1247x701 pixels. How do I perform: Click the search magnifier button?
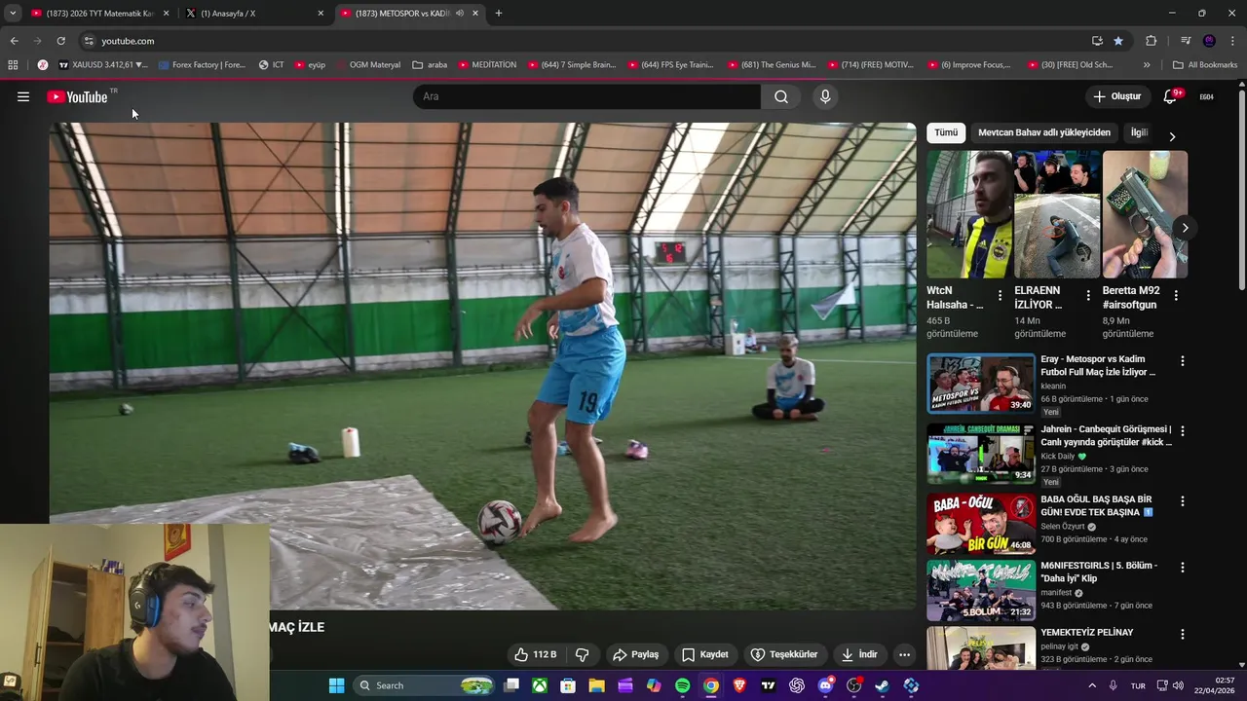tap(781, 96)
